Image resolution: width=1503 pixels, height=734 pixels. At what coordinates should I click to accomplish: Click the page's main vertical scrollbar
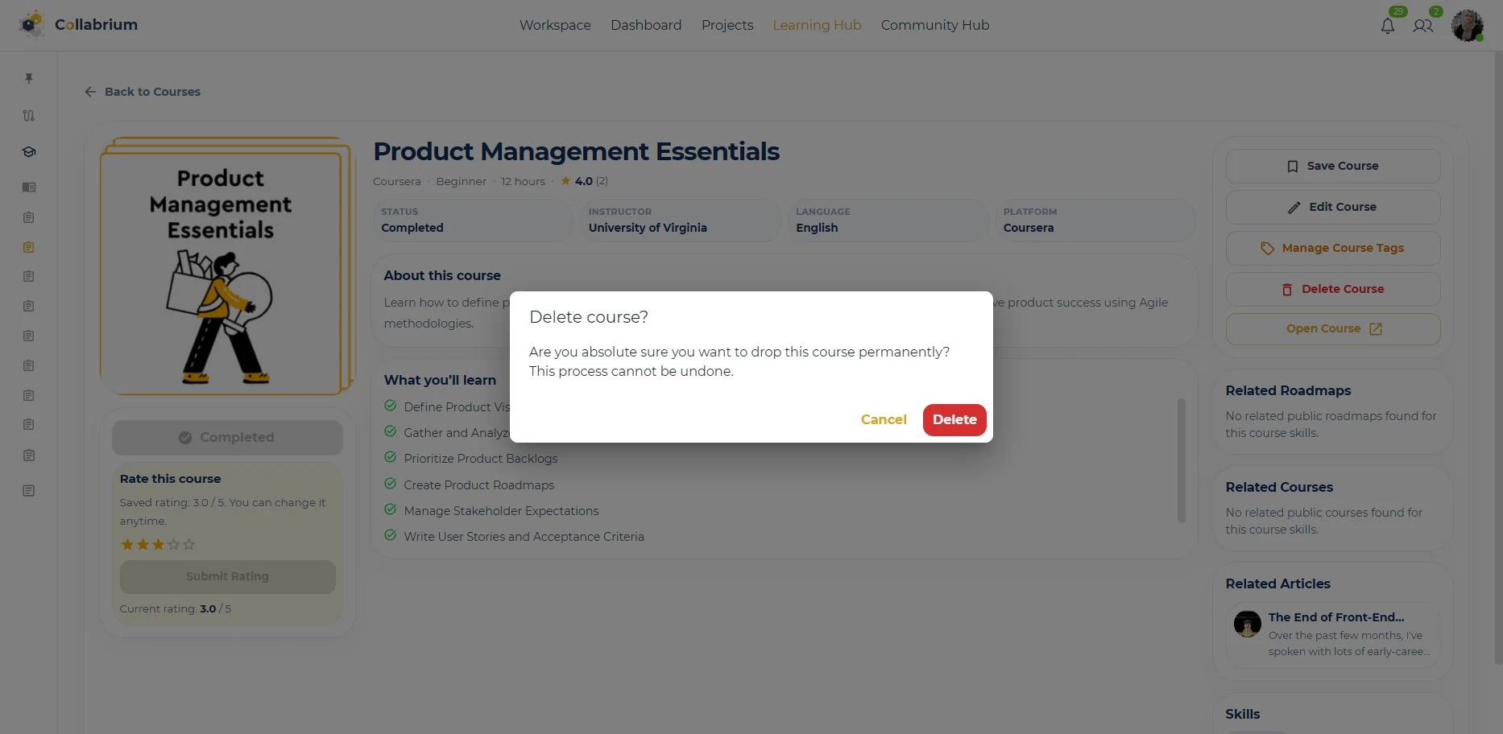(x=1497, y=358)
